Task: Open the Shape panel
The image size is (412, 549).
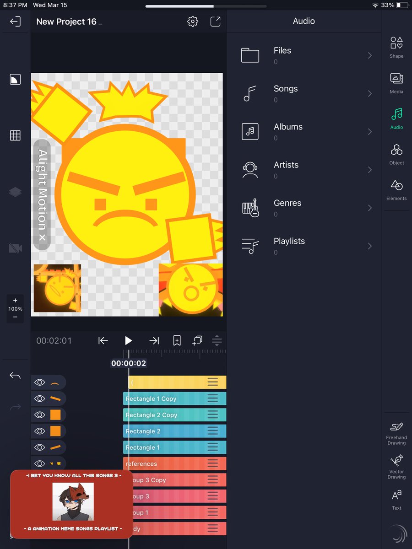Action: coord(396,48)
